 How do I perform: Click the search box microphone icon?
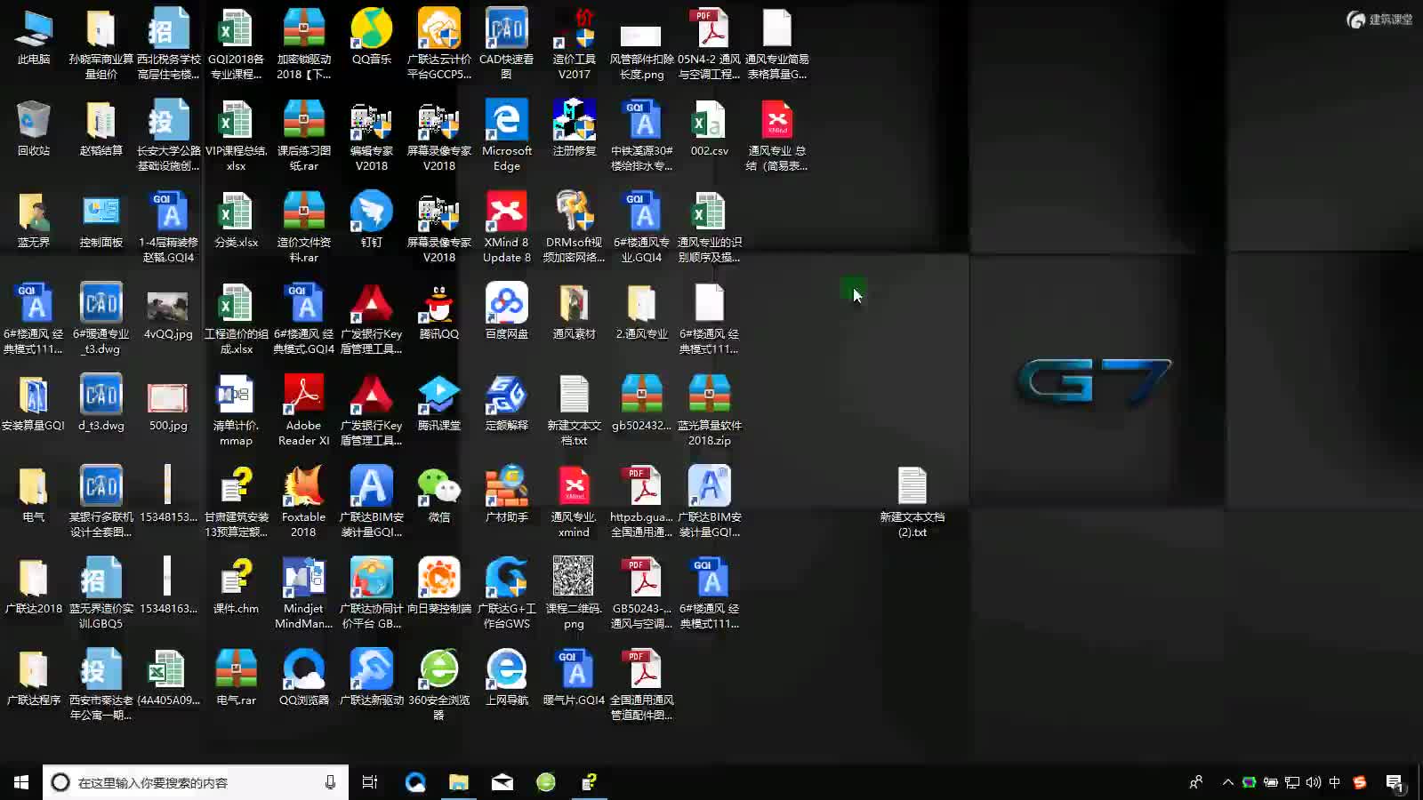click(330, 782)
